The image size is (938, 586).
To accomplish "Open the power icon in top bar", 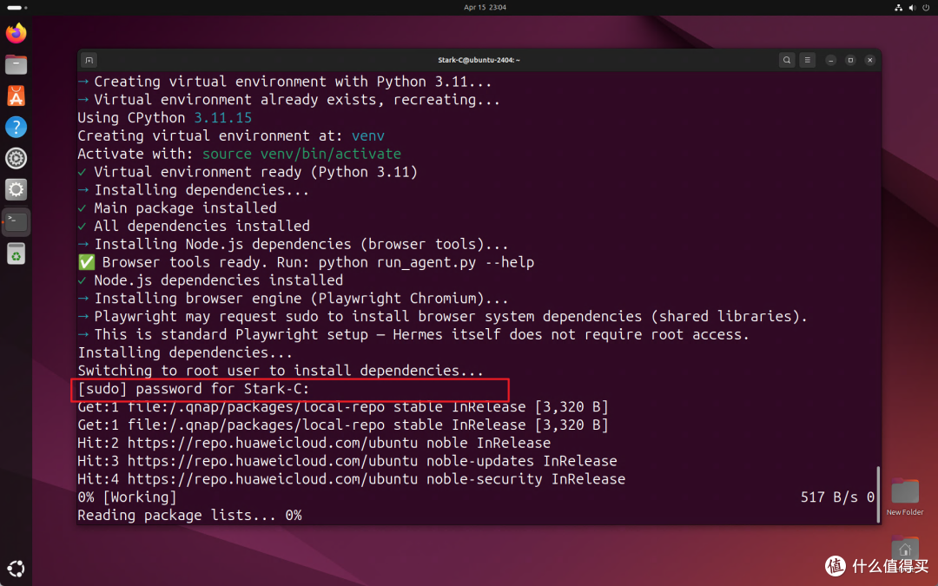I will pos(926,8).
